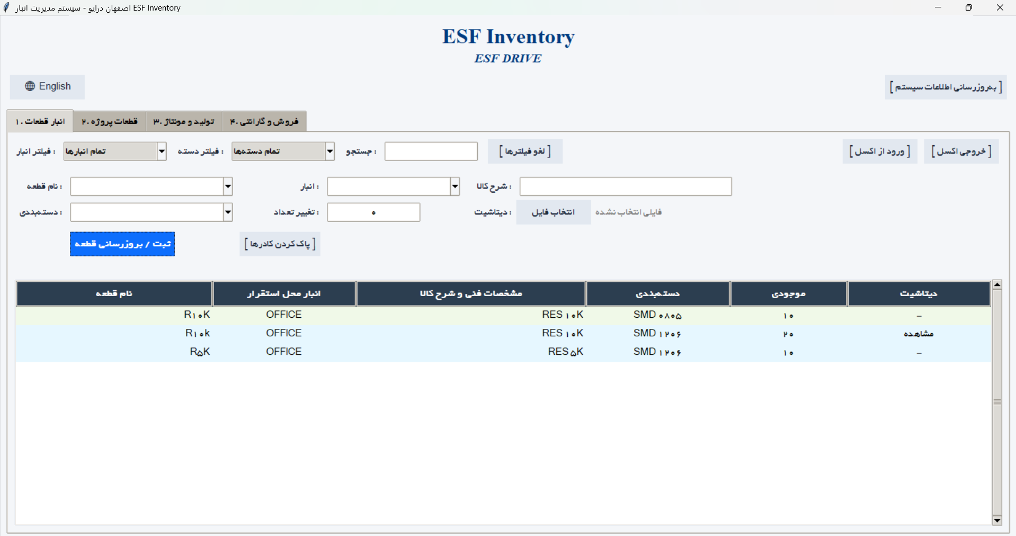
Task: Click the update system information button
Action: pos(946,87)
